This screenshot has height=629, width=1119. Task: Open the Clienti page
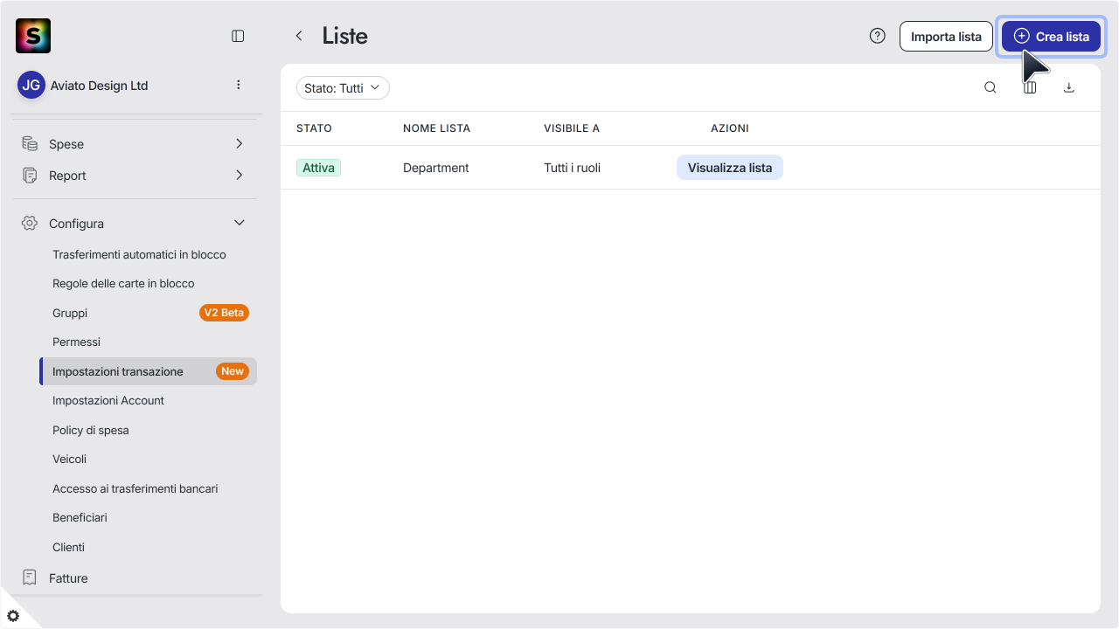pyautogui.click(x=68, y=547)
